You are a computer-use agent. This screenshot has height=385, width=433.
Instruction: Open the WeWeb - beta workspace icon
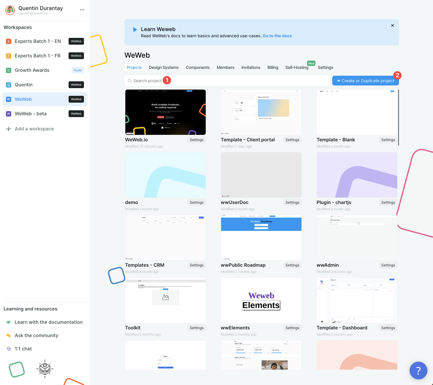8,114
